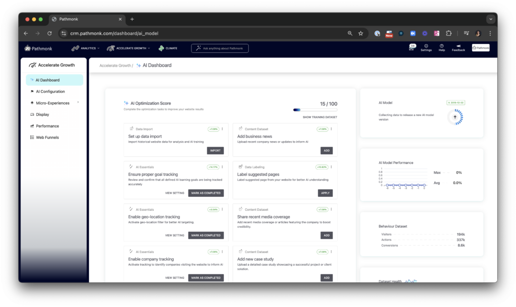Open the Help menu
The height and width of the screenshot is (307, 516).
442,48
